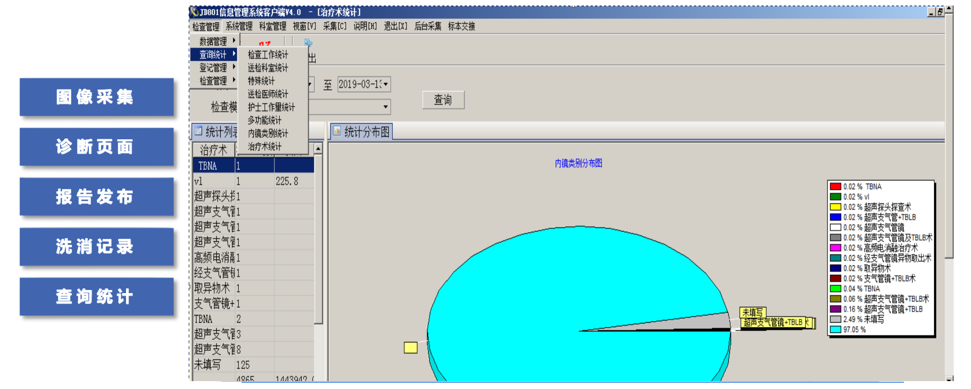Click 标本交接 in the menu bar
This screenshot has height=389, width=971.
461,26
